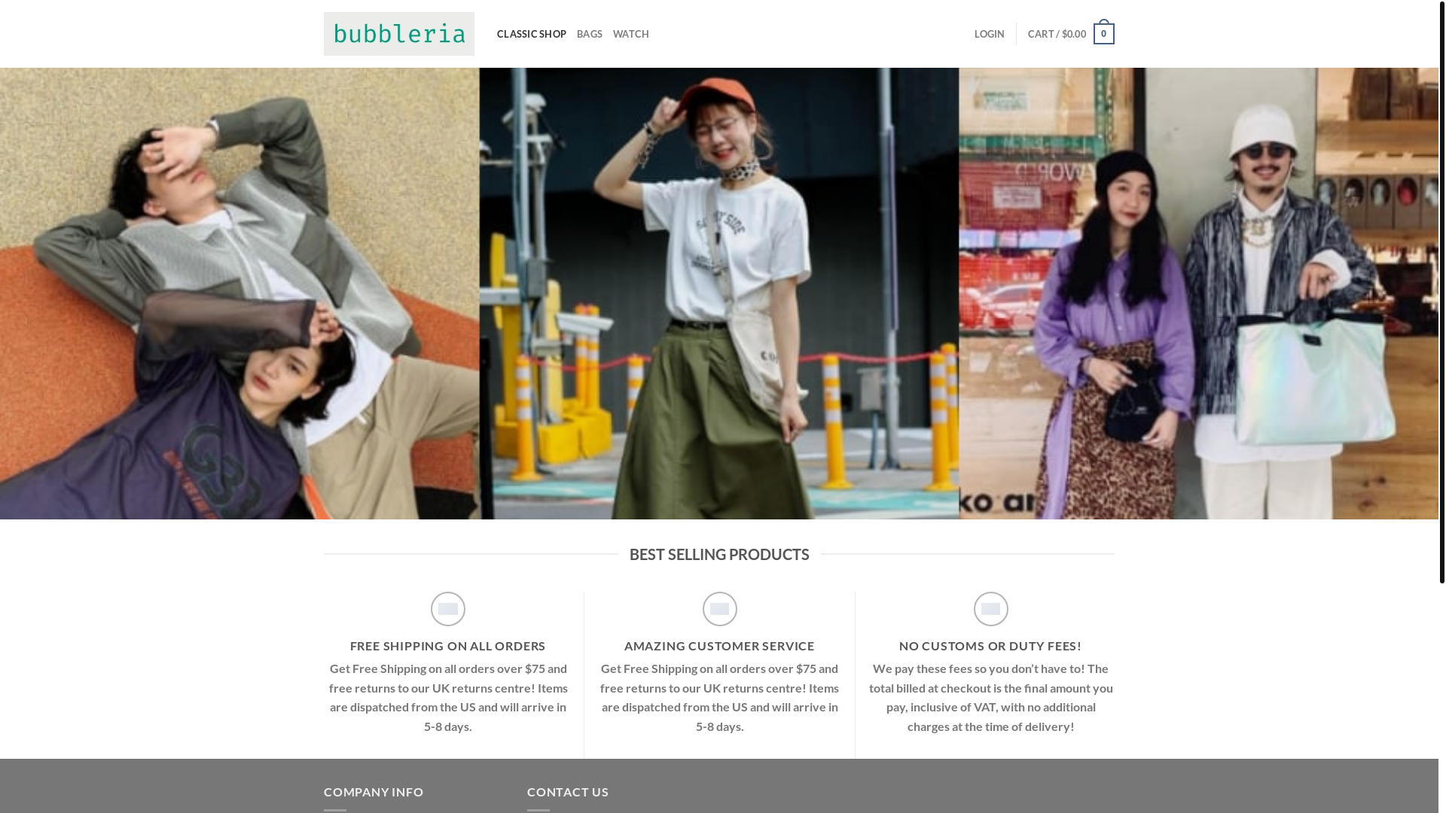Click the Free Shipping On All Orders heading
The height and width of the screenshot is (813, 1446).
click(447, 646)
